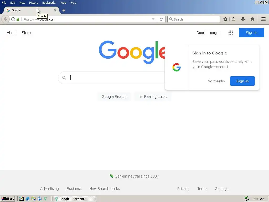
Task: Expand the URL history dropdown arrow
Action: [153, 19]
